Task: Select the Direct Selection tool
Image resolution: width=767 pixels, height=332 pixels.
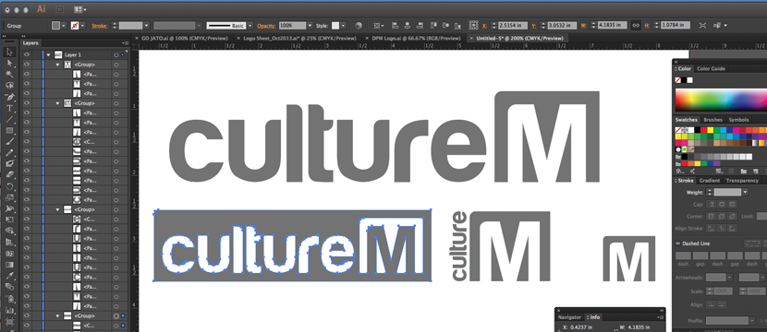Action: point(10,63)
